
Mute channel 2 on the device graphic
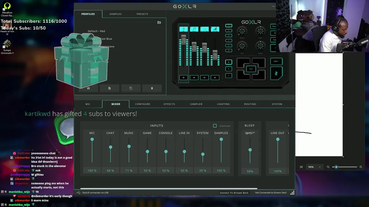[194, 78]
